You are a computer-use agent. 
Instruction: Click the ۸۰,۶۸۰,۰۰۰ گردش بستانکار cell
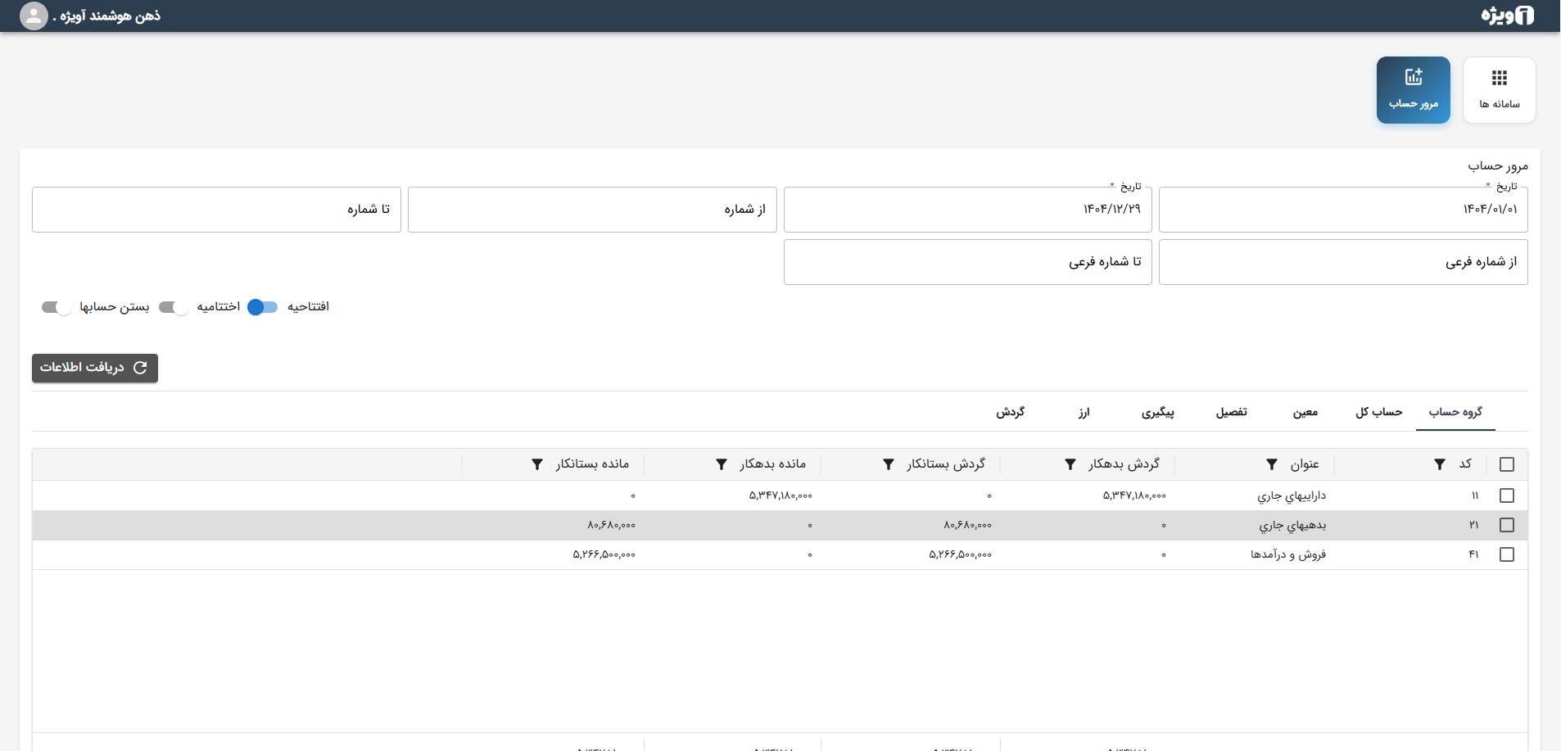967,525
